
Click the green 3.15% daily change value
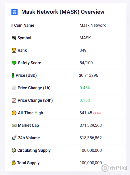(x=85, y=100)
